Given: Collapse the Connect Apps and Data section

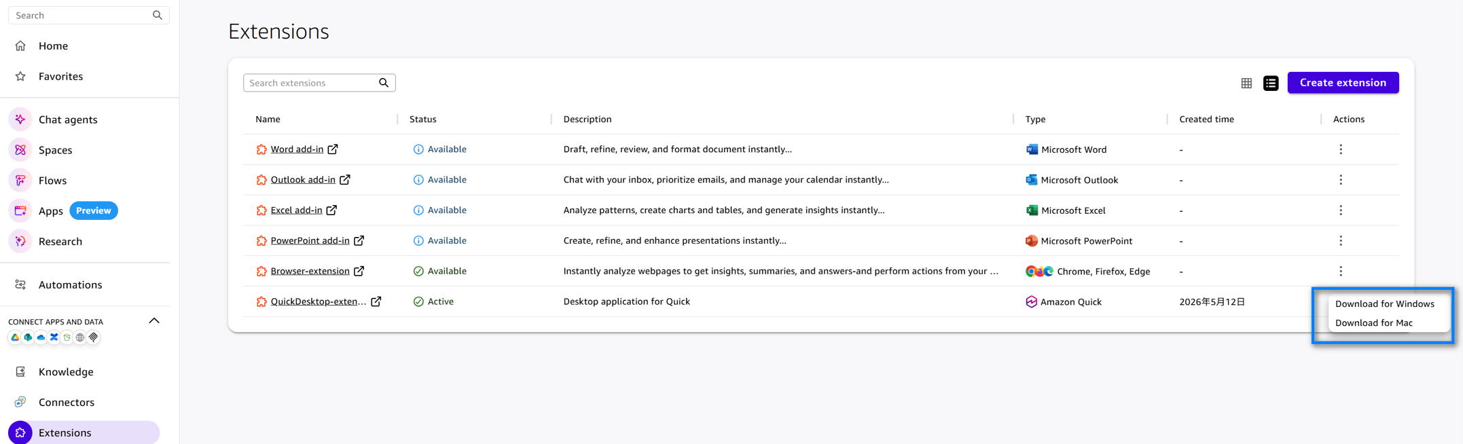Looking at the screenshot, I should pos(154,321).
